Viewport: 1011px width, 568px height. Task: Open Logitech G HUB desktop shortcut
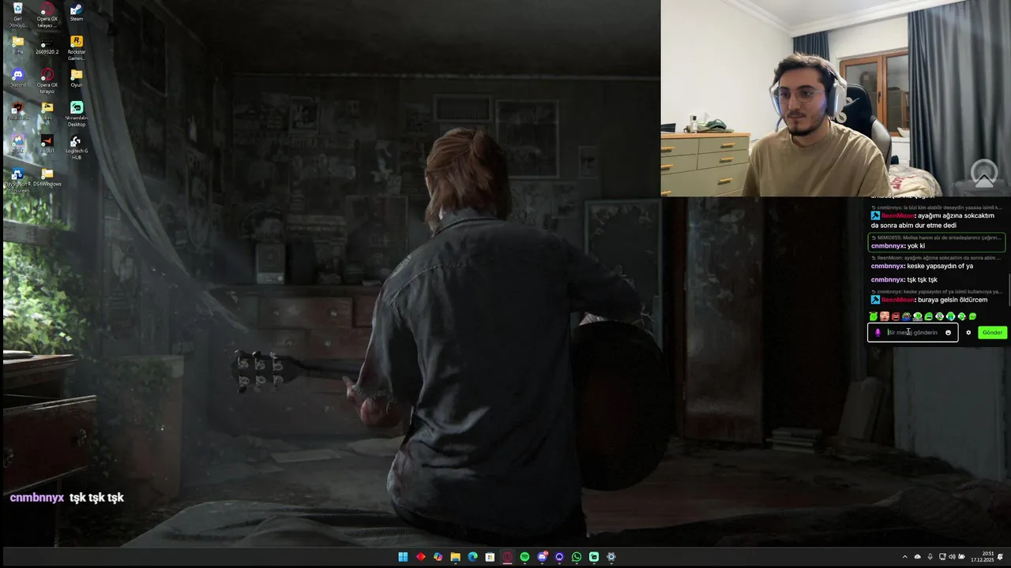[x=76, y=147]
